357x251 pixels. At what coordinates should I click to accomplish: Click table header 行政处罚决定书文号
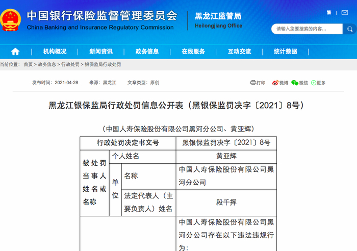(128, 143)
